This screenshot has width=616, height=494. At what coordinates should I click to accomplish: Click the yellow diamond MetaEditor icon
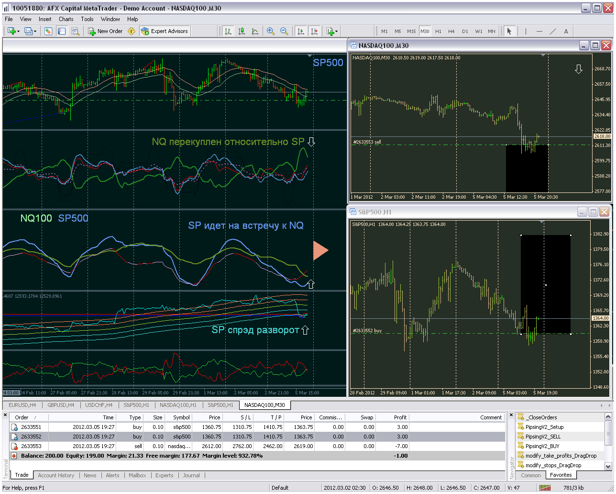point(131,31)
